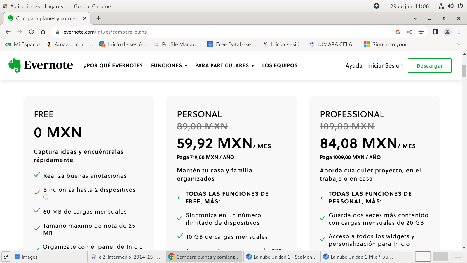Show hidden bookmarks with the overflow chevron
467x263 pixels.
(458, 44)
